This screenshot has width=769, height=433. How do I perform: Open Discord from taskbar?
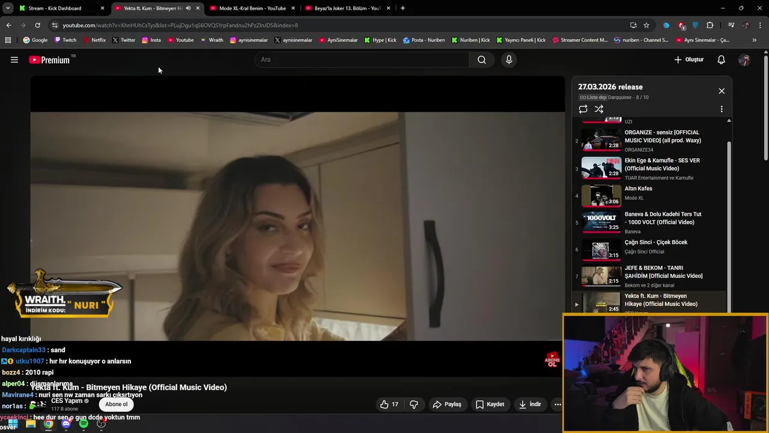pyautogui.click(x=66, y=423)
